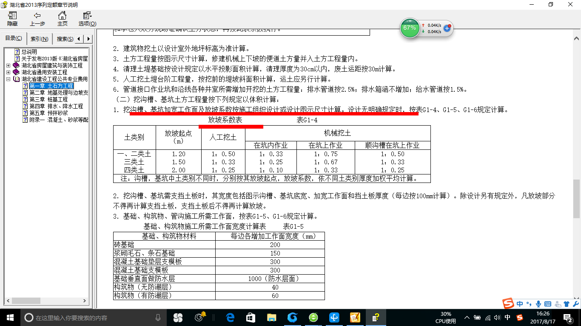The image size is (581, 326).
Task: Click the 67% green memory ball widget
Action: click(x=410, y=28)
